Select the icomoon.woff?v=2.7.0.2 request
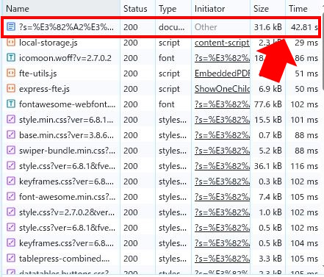The width and height of the screenshot is (324, 277). click(65, 58)
